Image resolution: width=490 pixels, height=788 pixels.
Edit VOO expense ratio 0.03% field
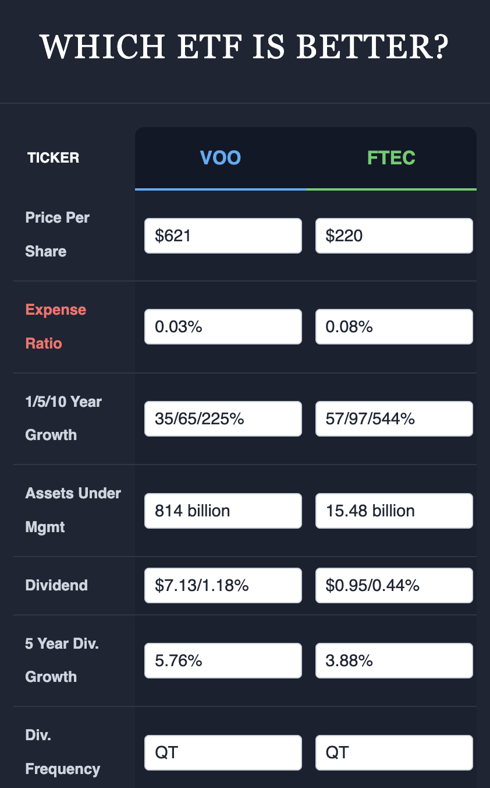[x=223, y=326]
